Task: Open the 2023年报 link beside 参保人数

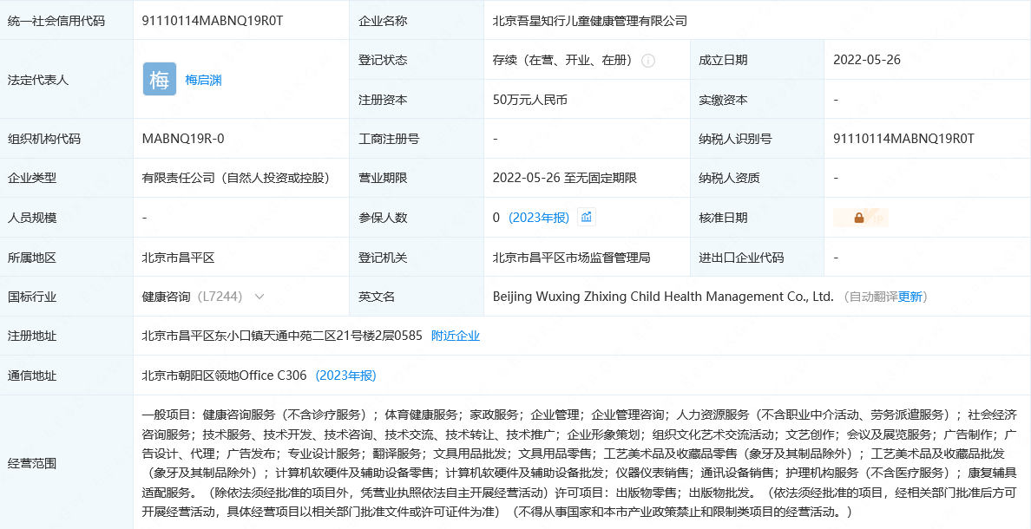Action: pyautogui.click(x=539, y=218)
